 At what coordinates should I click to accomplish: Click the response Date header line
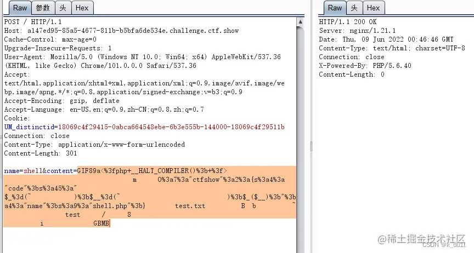(386, 39)
